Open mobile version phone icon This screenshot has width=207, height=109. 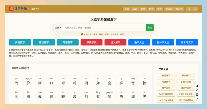pos(197,95)
